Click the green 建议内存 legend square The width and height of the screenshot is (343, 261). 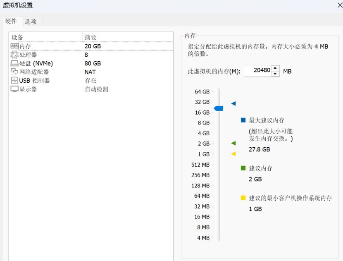pos(243,168)
